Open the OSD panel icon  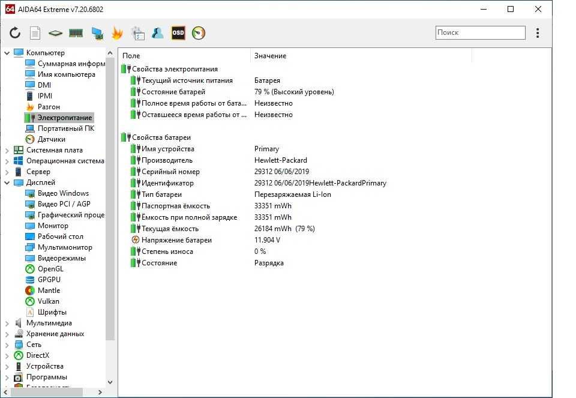(x=178, y=33)
